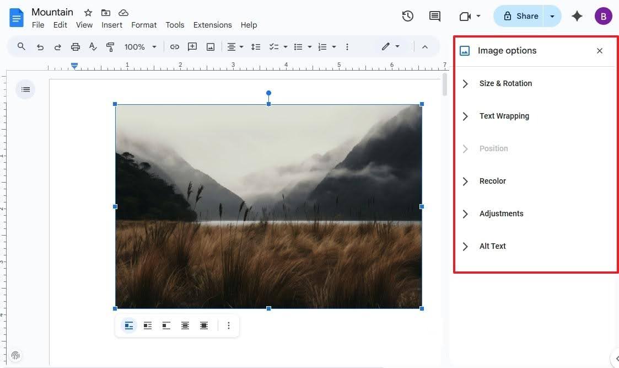
Task: Select the Break text option
Action: (x=166, y=326)
